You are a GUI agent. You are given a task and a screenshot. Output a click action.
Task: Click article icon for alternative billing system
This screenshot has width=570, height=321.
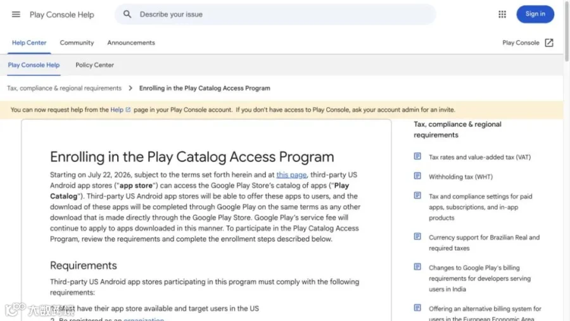pos(417,308)
